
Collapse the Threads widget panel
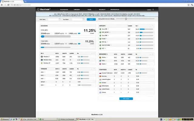[x=91, y=69]
